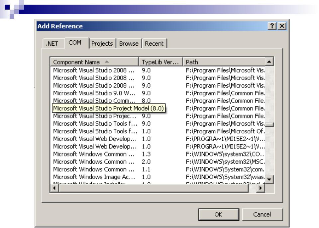Click the OK button
319x228 pixels.
tap(219, 214)
